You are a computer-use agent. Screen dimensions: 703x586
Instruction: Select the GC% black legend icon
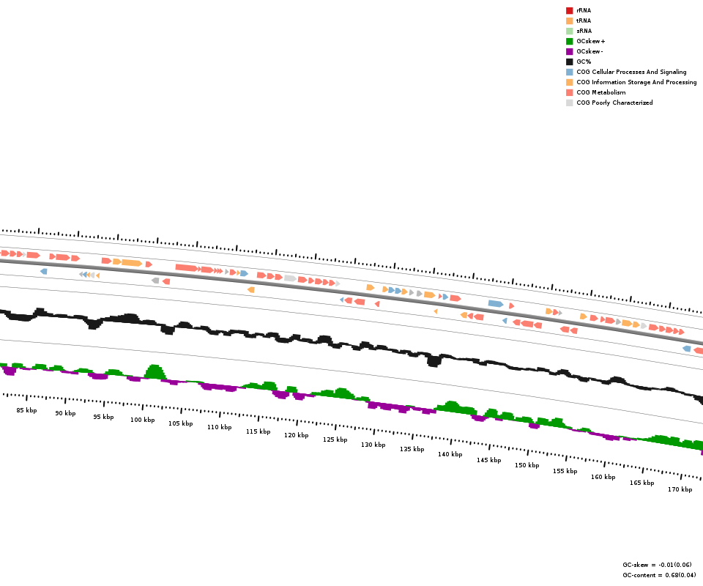[x=569, y=62]
